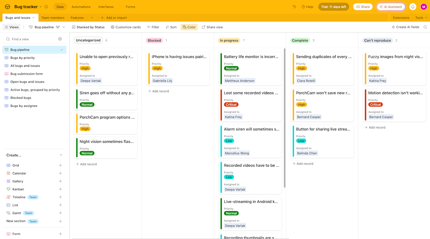The width and height of the screenshot is (430, 239).
Task: Open the Interfaces tab
Action: [106, 7]
